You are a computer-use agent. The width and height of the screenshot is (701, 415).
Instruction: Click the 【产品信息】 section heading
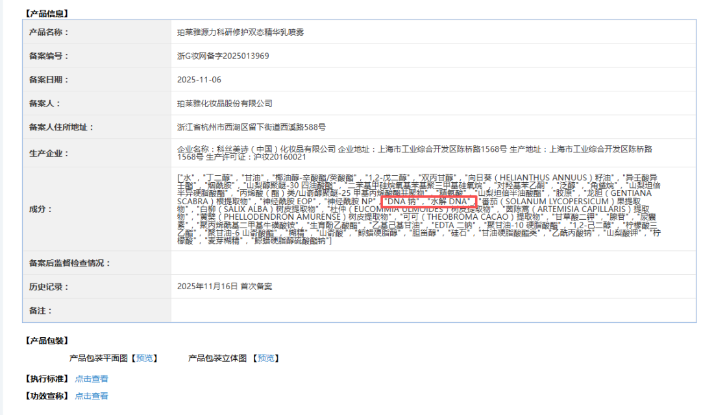[x=46, y=14]
